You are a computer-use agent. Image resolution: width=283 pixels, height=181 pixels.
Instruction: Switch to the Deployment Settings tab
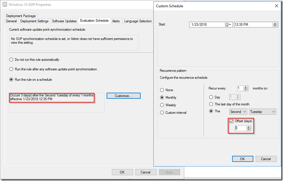(x=34, y=21)
